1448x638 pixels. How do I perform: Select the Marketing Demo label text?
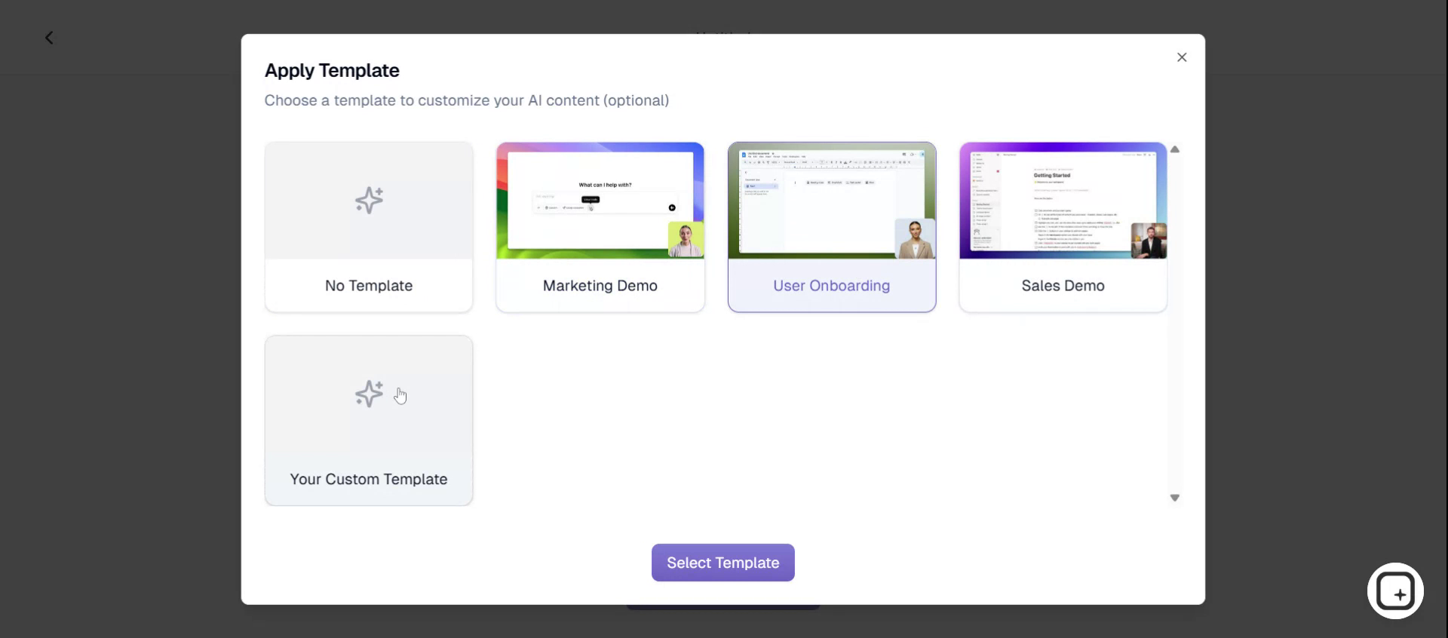600,286
